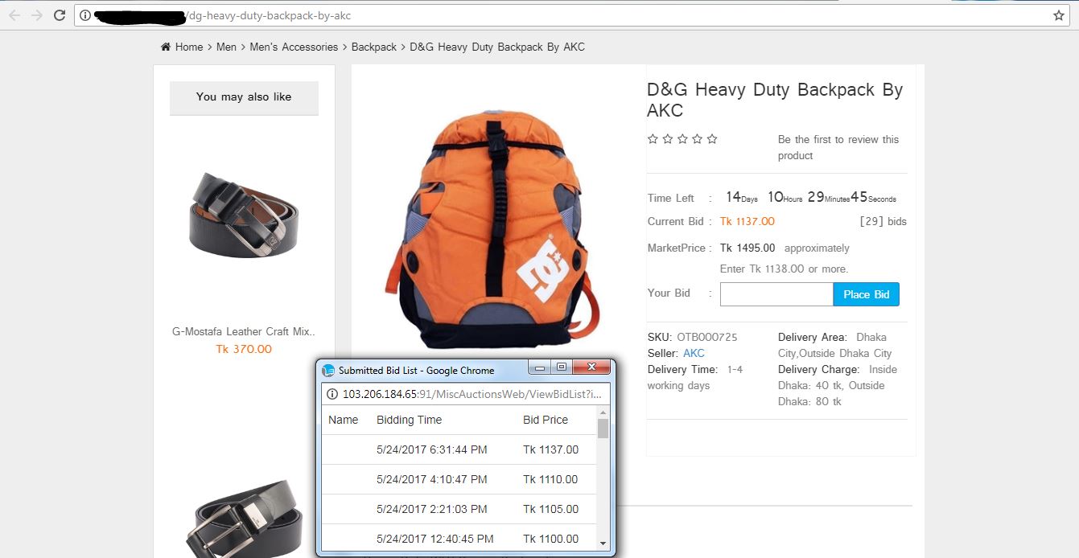This screenshot has height=558, width=1079.
Task: Open the Backpack breadcrumb link
Action: click(x=374, y=47)
